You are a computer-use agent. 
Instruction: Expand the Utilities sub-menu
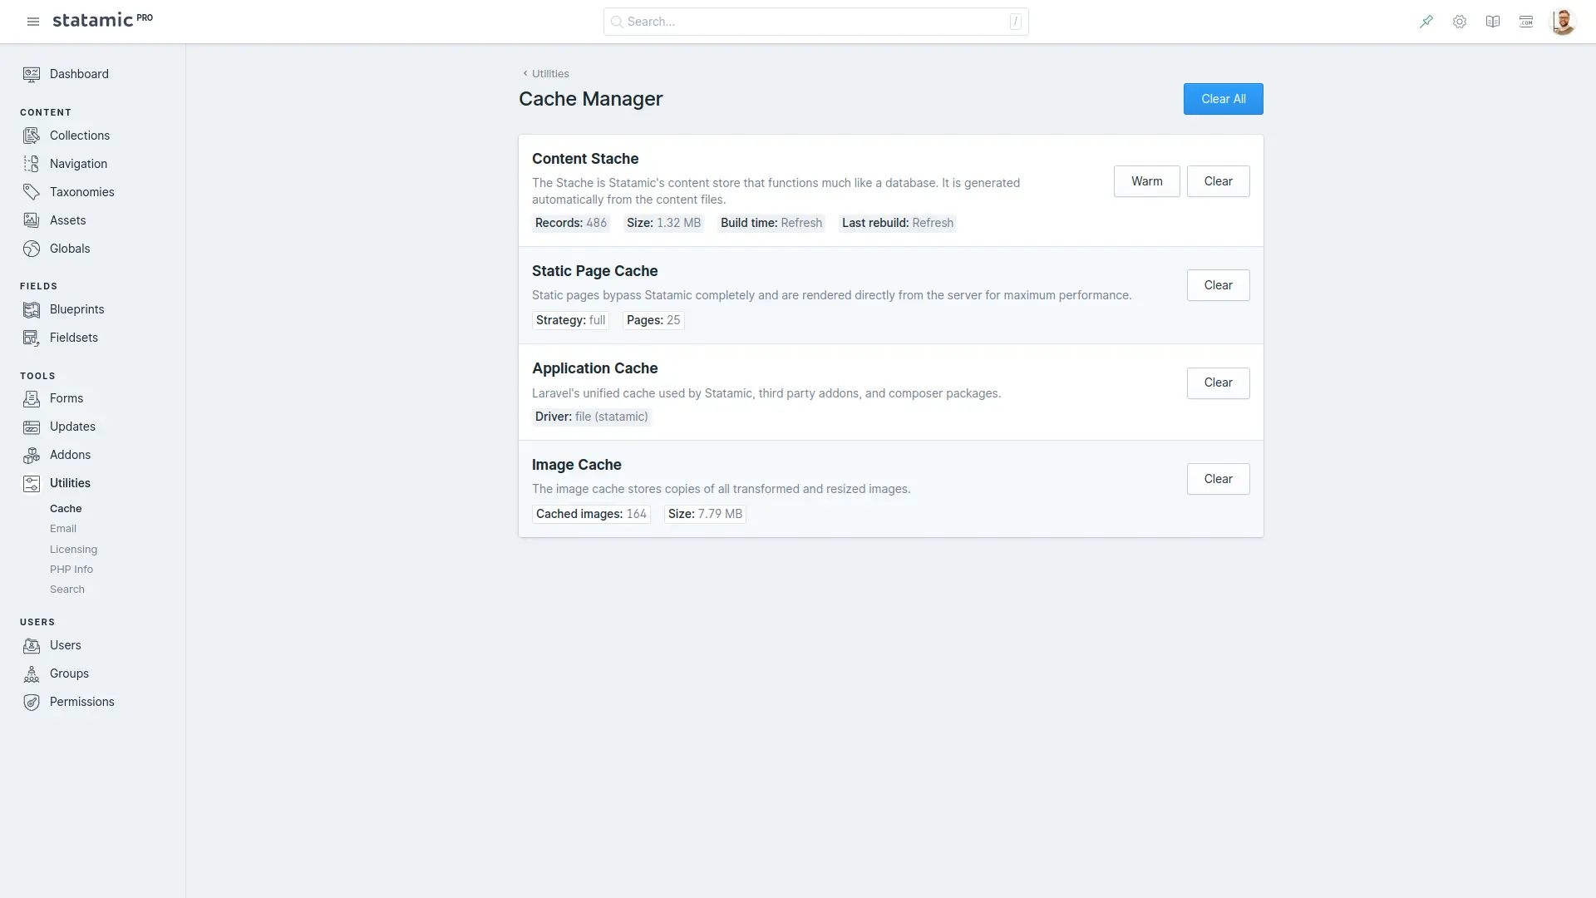[x=70, y=482]
